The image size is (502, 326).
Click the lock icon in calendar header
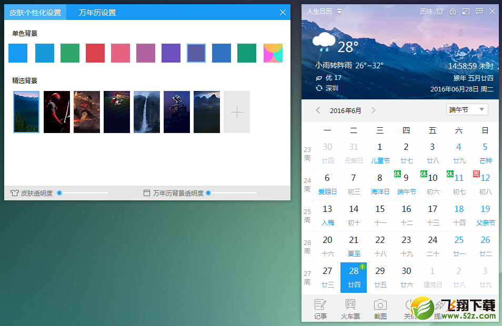(x=453, y=12)
